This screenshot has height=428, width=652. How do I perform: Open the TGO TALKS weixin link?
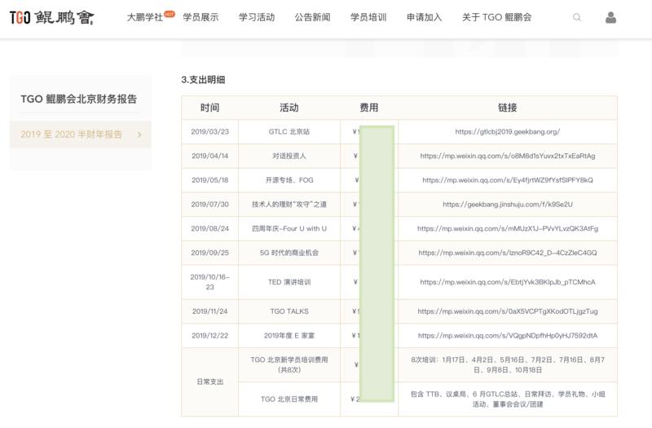[507, 311]
